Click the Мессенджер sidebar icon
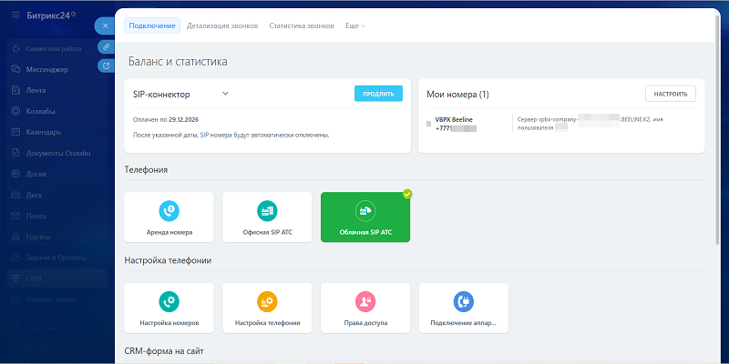Image resolution: width=729 pixels, height=364 pixels. click(15, 70)
